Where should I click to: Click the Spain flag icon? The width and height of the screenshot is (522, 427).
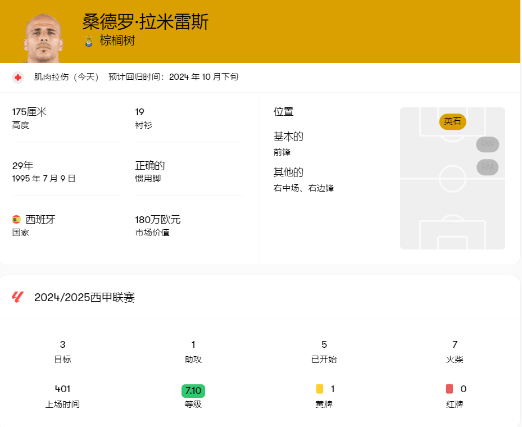(16, 219)
